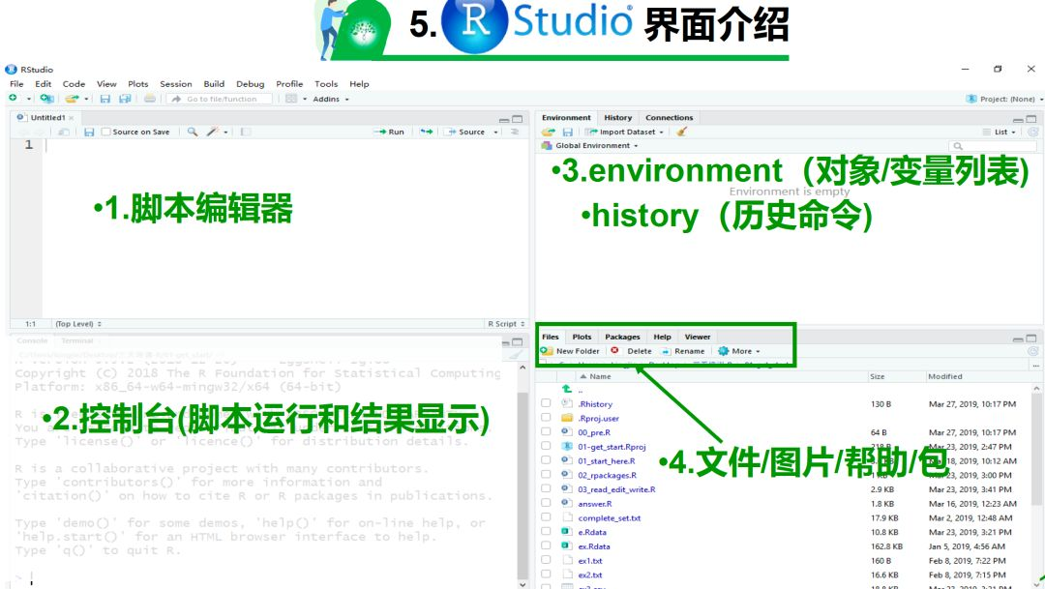Image resolution: width=1045 pixels, height=589 pixels.
Task: Open an existing file via the folder icon
Action: coord(72,99)
